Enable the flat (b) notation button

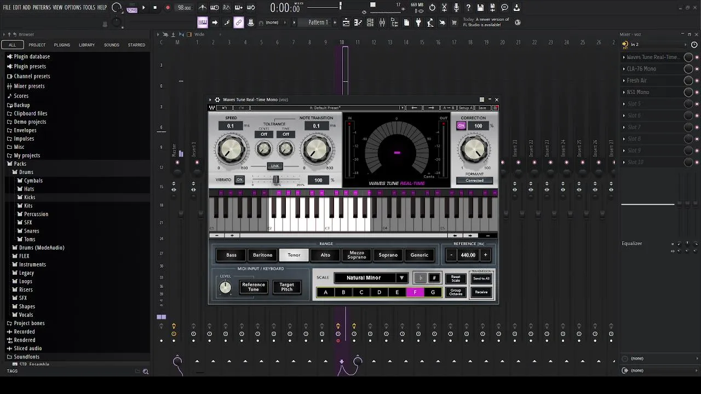(x=421, y=278)
